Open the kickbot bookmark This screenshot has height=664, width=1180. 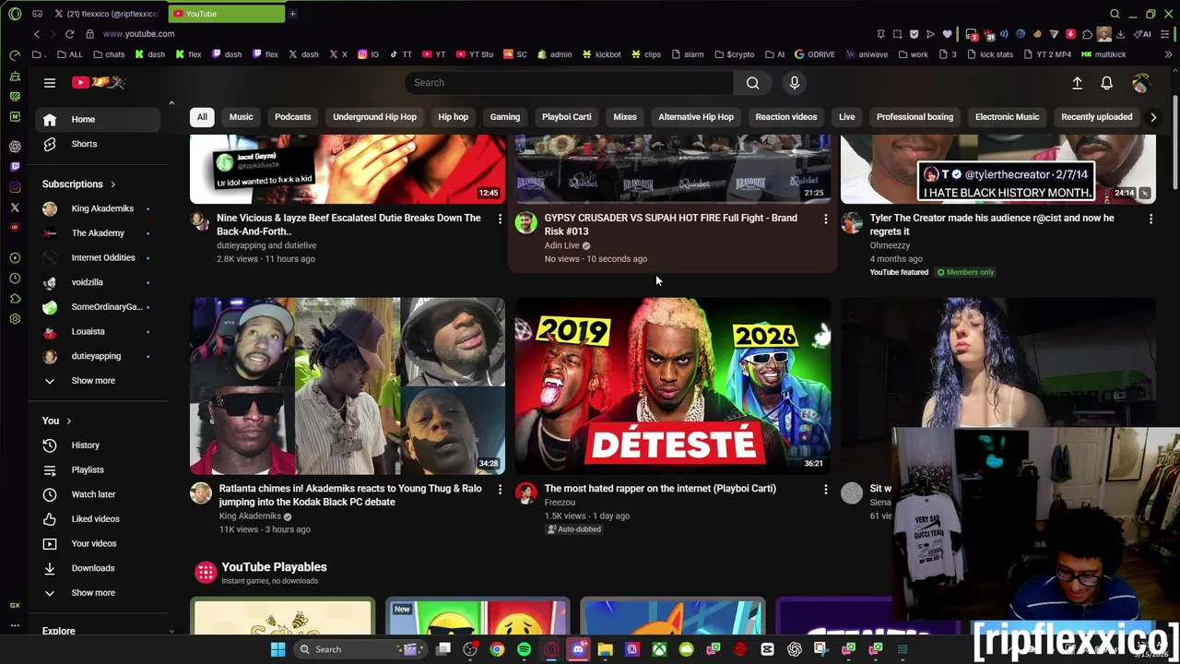[602, 54]
